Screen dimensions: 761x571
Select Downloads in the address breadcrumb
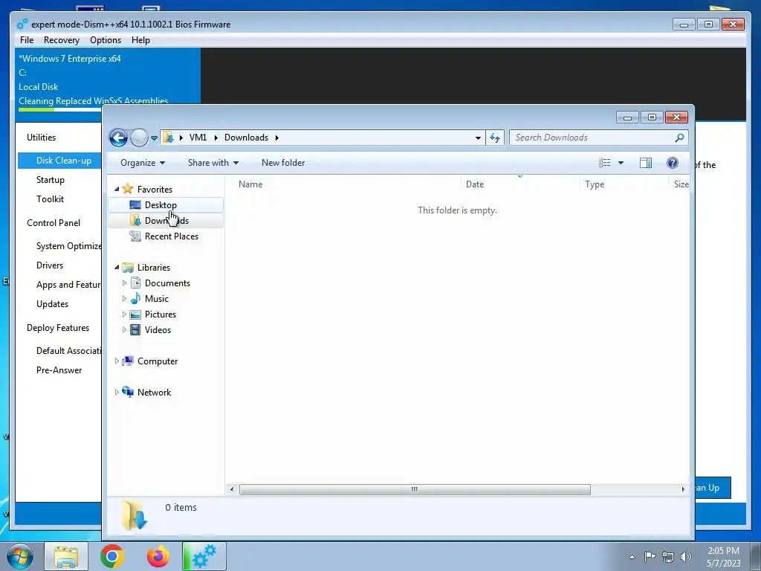pyautogui.click(x=246, y=138)
